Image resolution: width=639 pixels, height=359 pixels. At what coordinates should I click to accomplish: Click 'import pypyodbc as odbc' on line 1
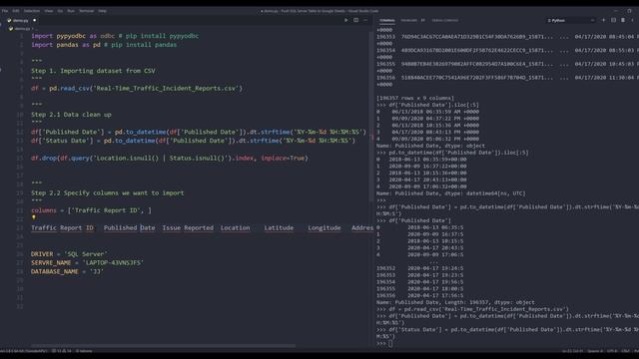point(73,36)
